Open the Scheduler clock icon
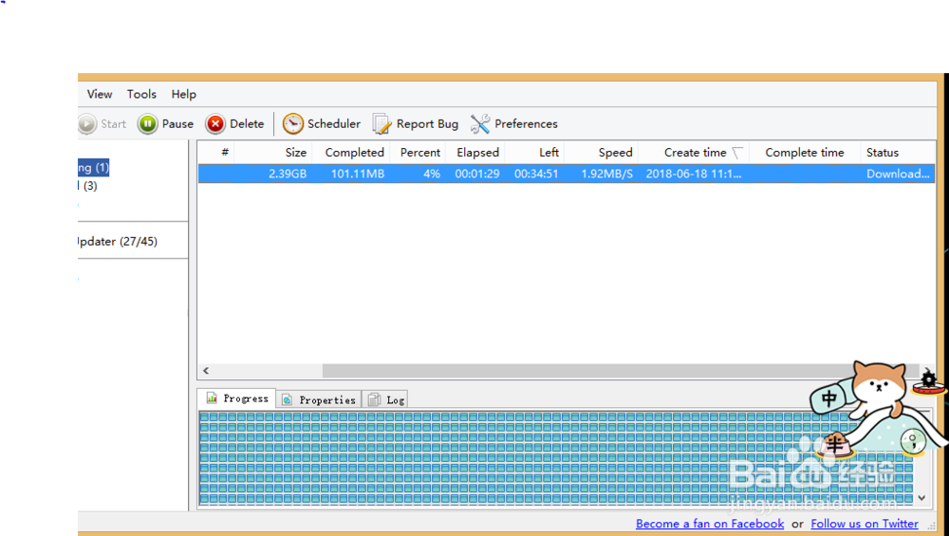 293,124
